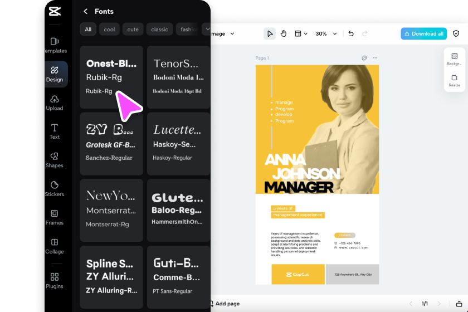Open the layout options dropdown arrow
This screenshot has height=312, width=468.
pyautogui.click(x=306, y=34)
